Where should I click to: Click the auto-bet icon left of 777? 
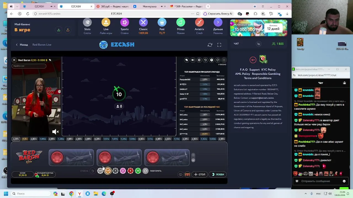pyautogui.click(x=180, y=174)
